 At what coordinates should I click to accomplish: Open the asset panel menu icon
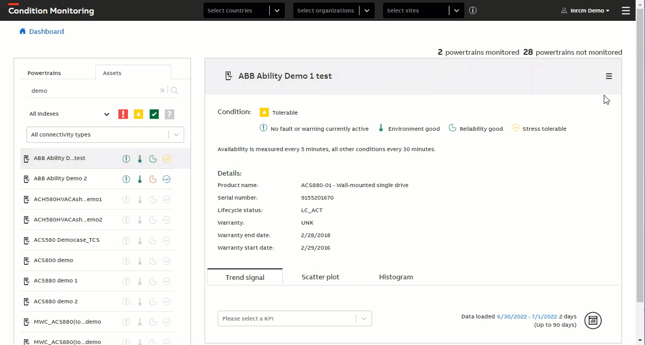pyautogui.click(x=608, y=76)
